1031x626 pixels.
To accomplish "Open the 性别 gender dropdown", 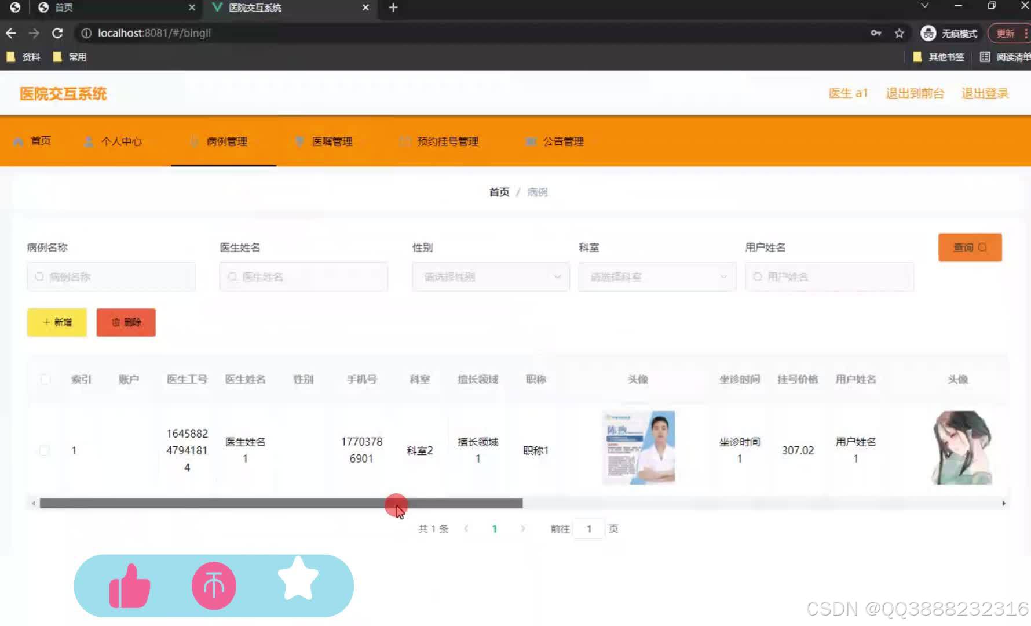I will (x=489, y=277).
